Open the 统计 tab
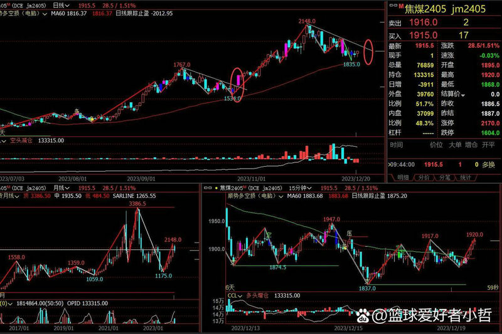Screen dimensions: 502x334 (465, 177)
